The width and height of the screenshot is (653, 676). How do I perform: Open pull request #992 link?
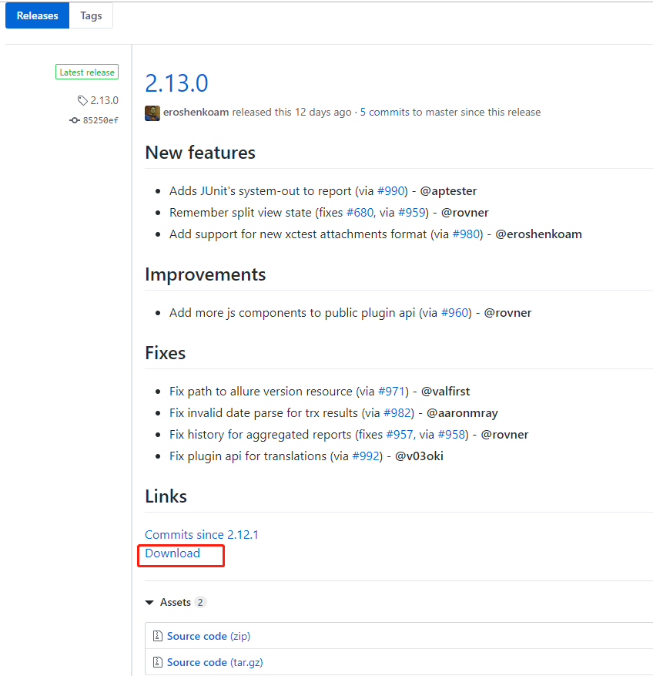pyautogui.click(x=366, y=456)
